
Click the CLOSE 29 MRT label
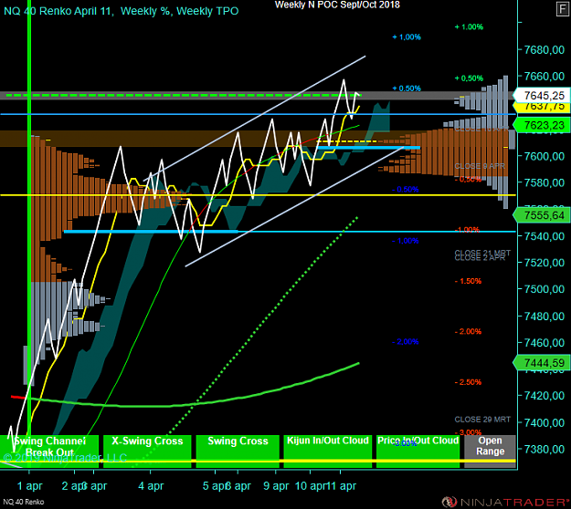pos(482,420)
